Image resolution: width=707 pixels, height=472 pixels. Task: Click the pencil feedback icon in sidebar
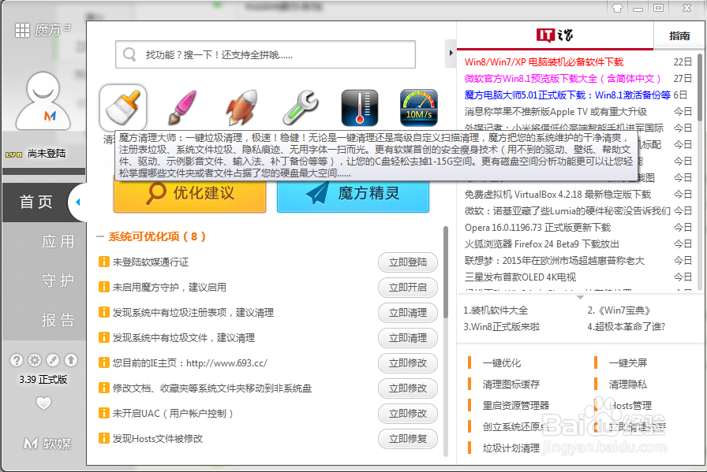coord(53,360)
